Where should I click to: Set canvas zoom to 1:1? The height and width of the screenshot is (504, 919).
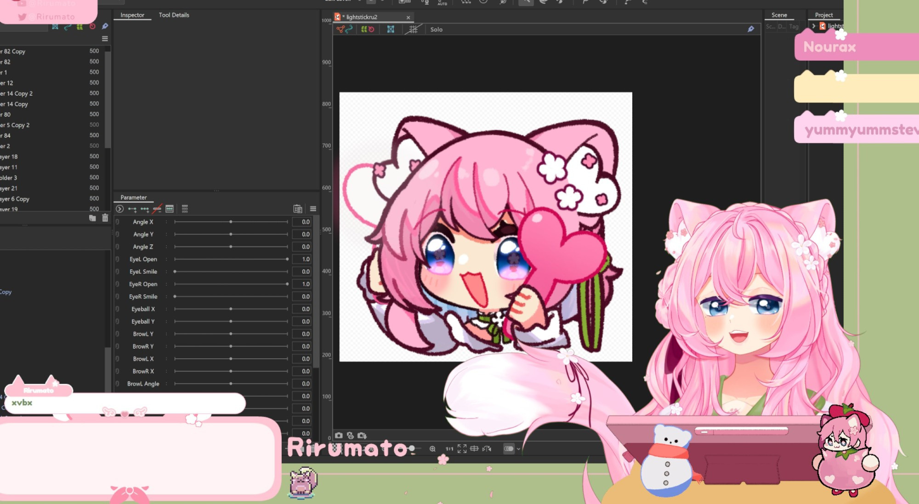449,449
